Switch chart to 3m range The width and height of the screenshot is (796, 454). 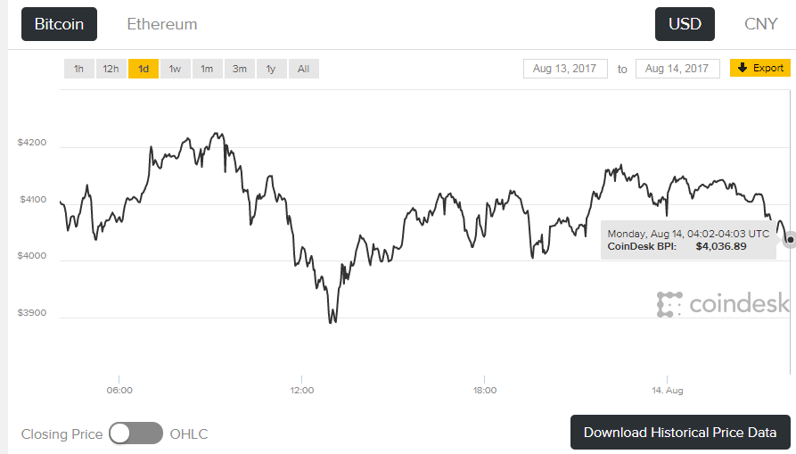pyautogui.click(x=239, y=69)
